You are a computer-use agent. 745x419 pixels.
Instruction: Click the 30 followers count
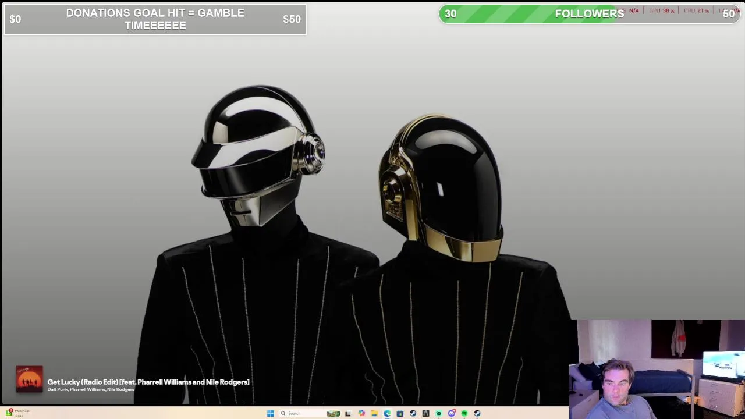[x=450, y=14]
